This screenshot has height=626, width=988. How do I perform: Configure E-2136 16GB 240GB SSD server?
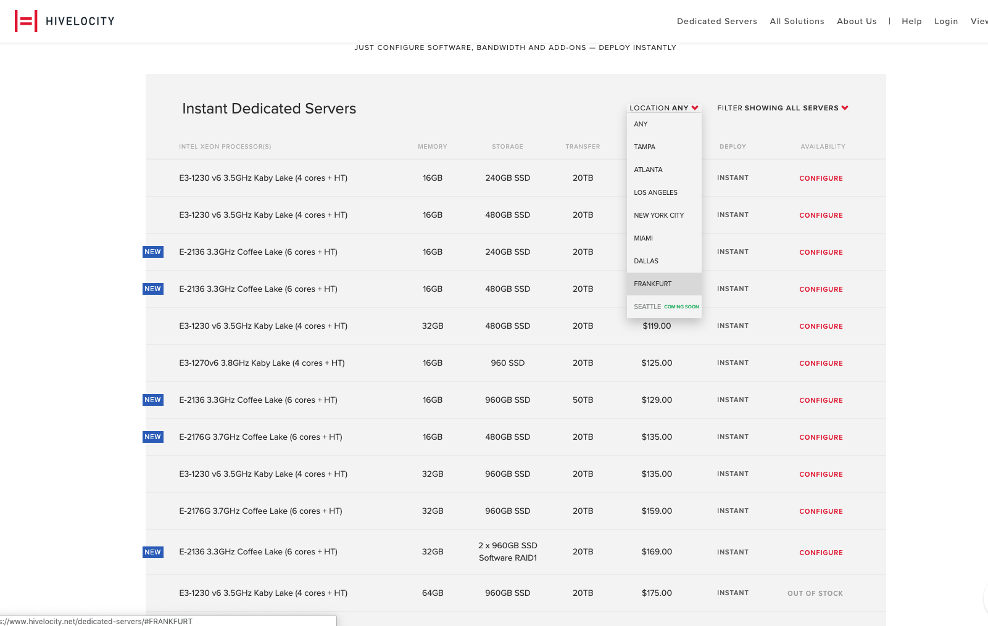(821, 252)
